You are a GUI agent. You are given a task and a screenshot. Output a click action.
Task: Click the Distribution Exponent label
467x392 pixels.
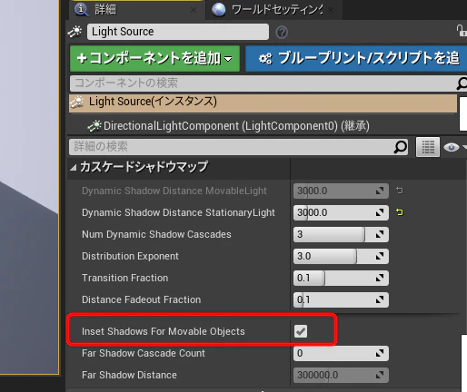point(130,256)
